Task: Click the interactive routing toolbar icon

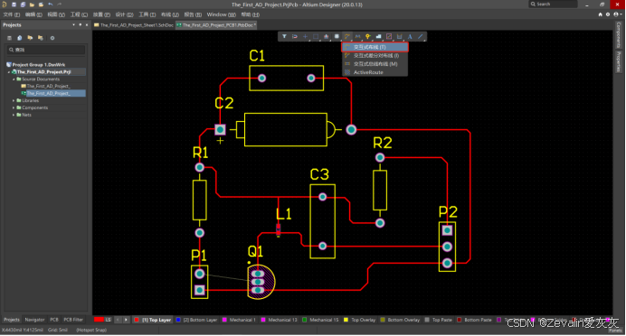Action: (x=347, y=37)
